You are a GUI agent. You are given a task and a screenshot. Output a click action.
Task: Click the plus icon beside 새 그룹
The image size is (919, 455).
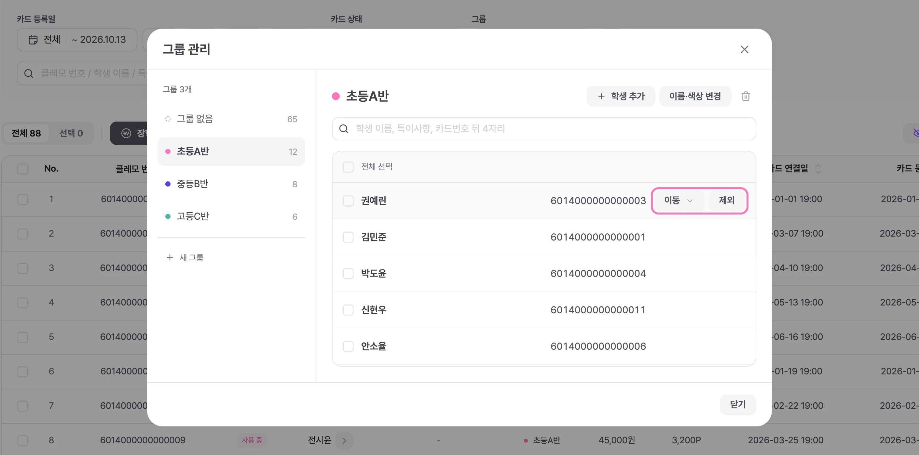[x=170, y=257]
